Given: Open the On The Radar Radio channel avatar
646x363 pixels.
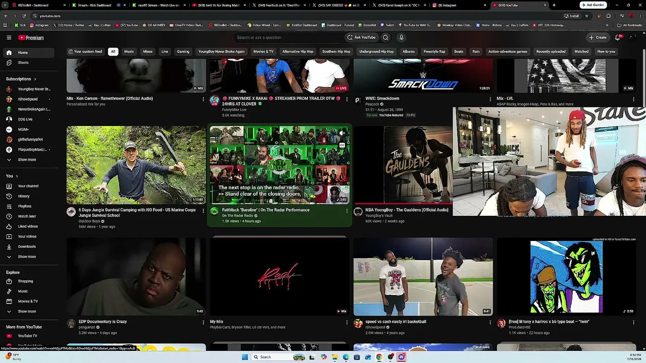Looking at the screenshot, I should tap(214, 212).
